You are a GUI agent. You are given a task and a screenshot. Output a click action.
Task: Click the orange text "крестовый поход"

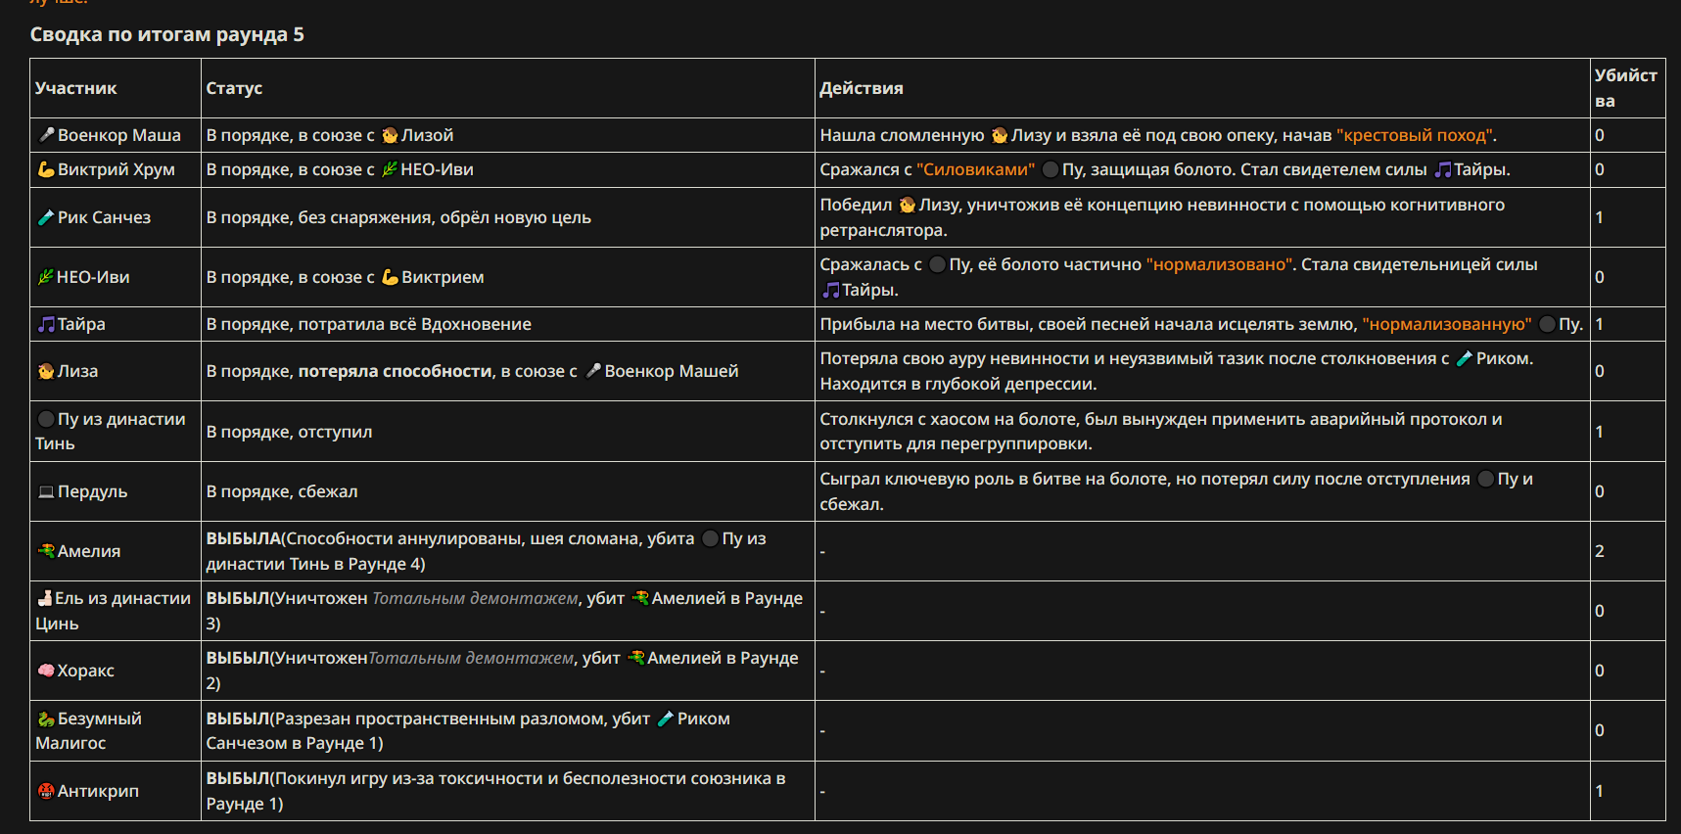[1415, 135]
